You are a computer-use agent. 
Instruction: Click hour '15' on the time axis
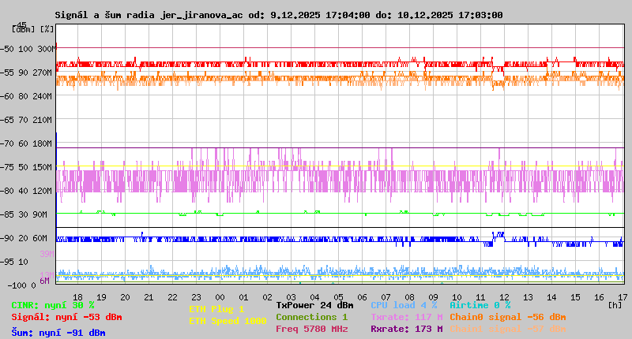[576, 297]
